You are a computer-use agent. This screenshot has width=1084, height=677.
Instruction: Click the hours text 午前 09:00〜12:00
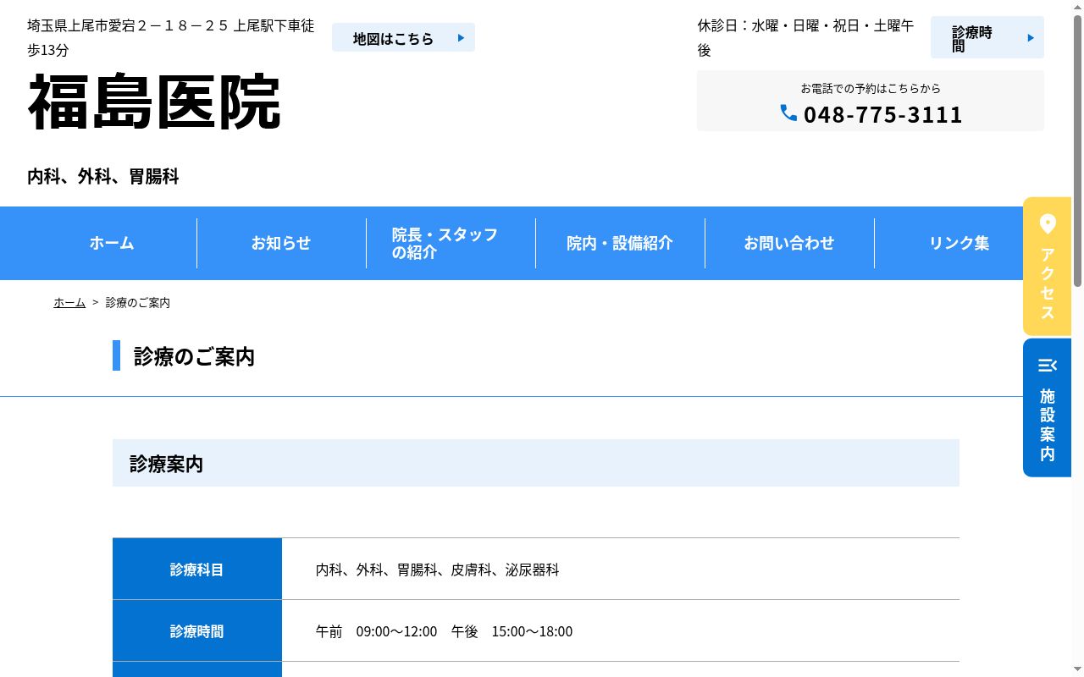(x=377, y=632)
